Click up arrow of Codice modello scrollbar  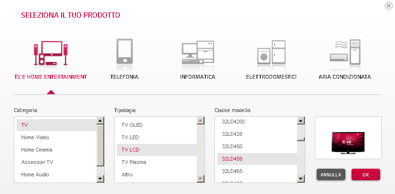pyautogui.click(x=301, y=121)
